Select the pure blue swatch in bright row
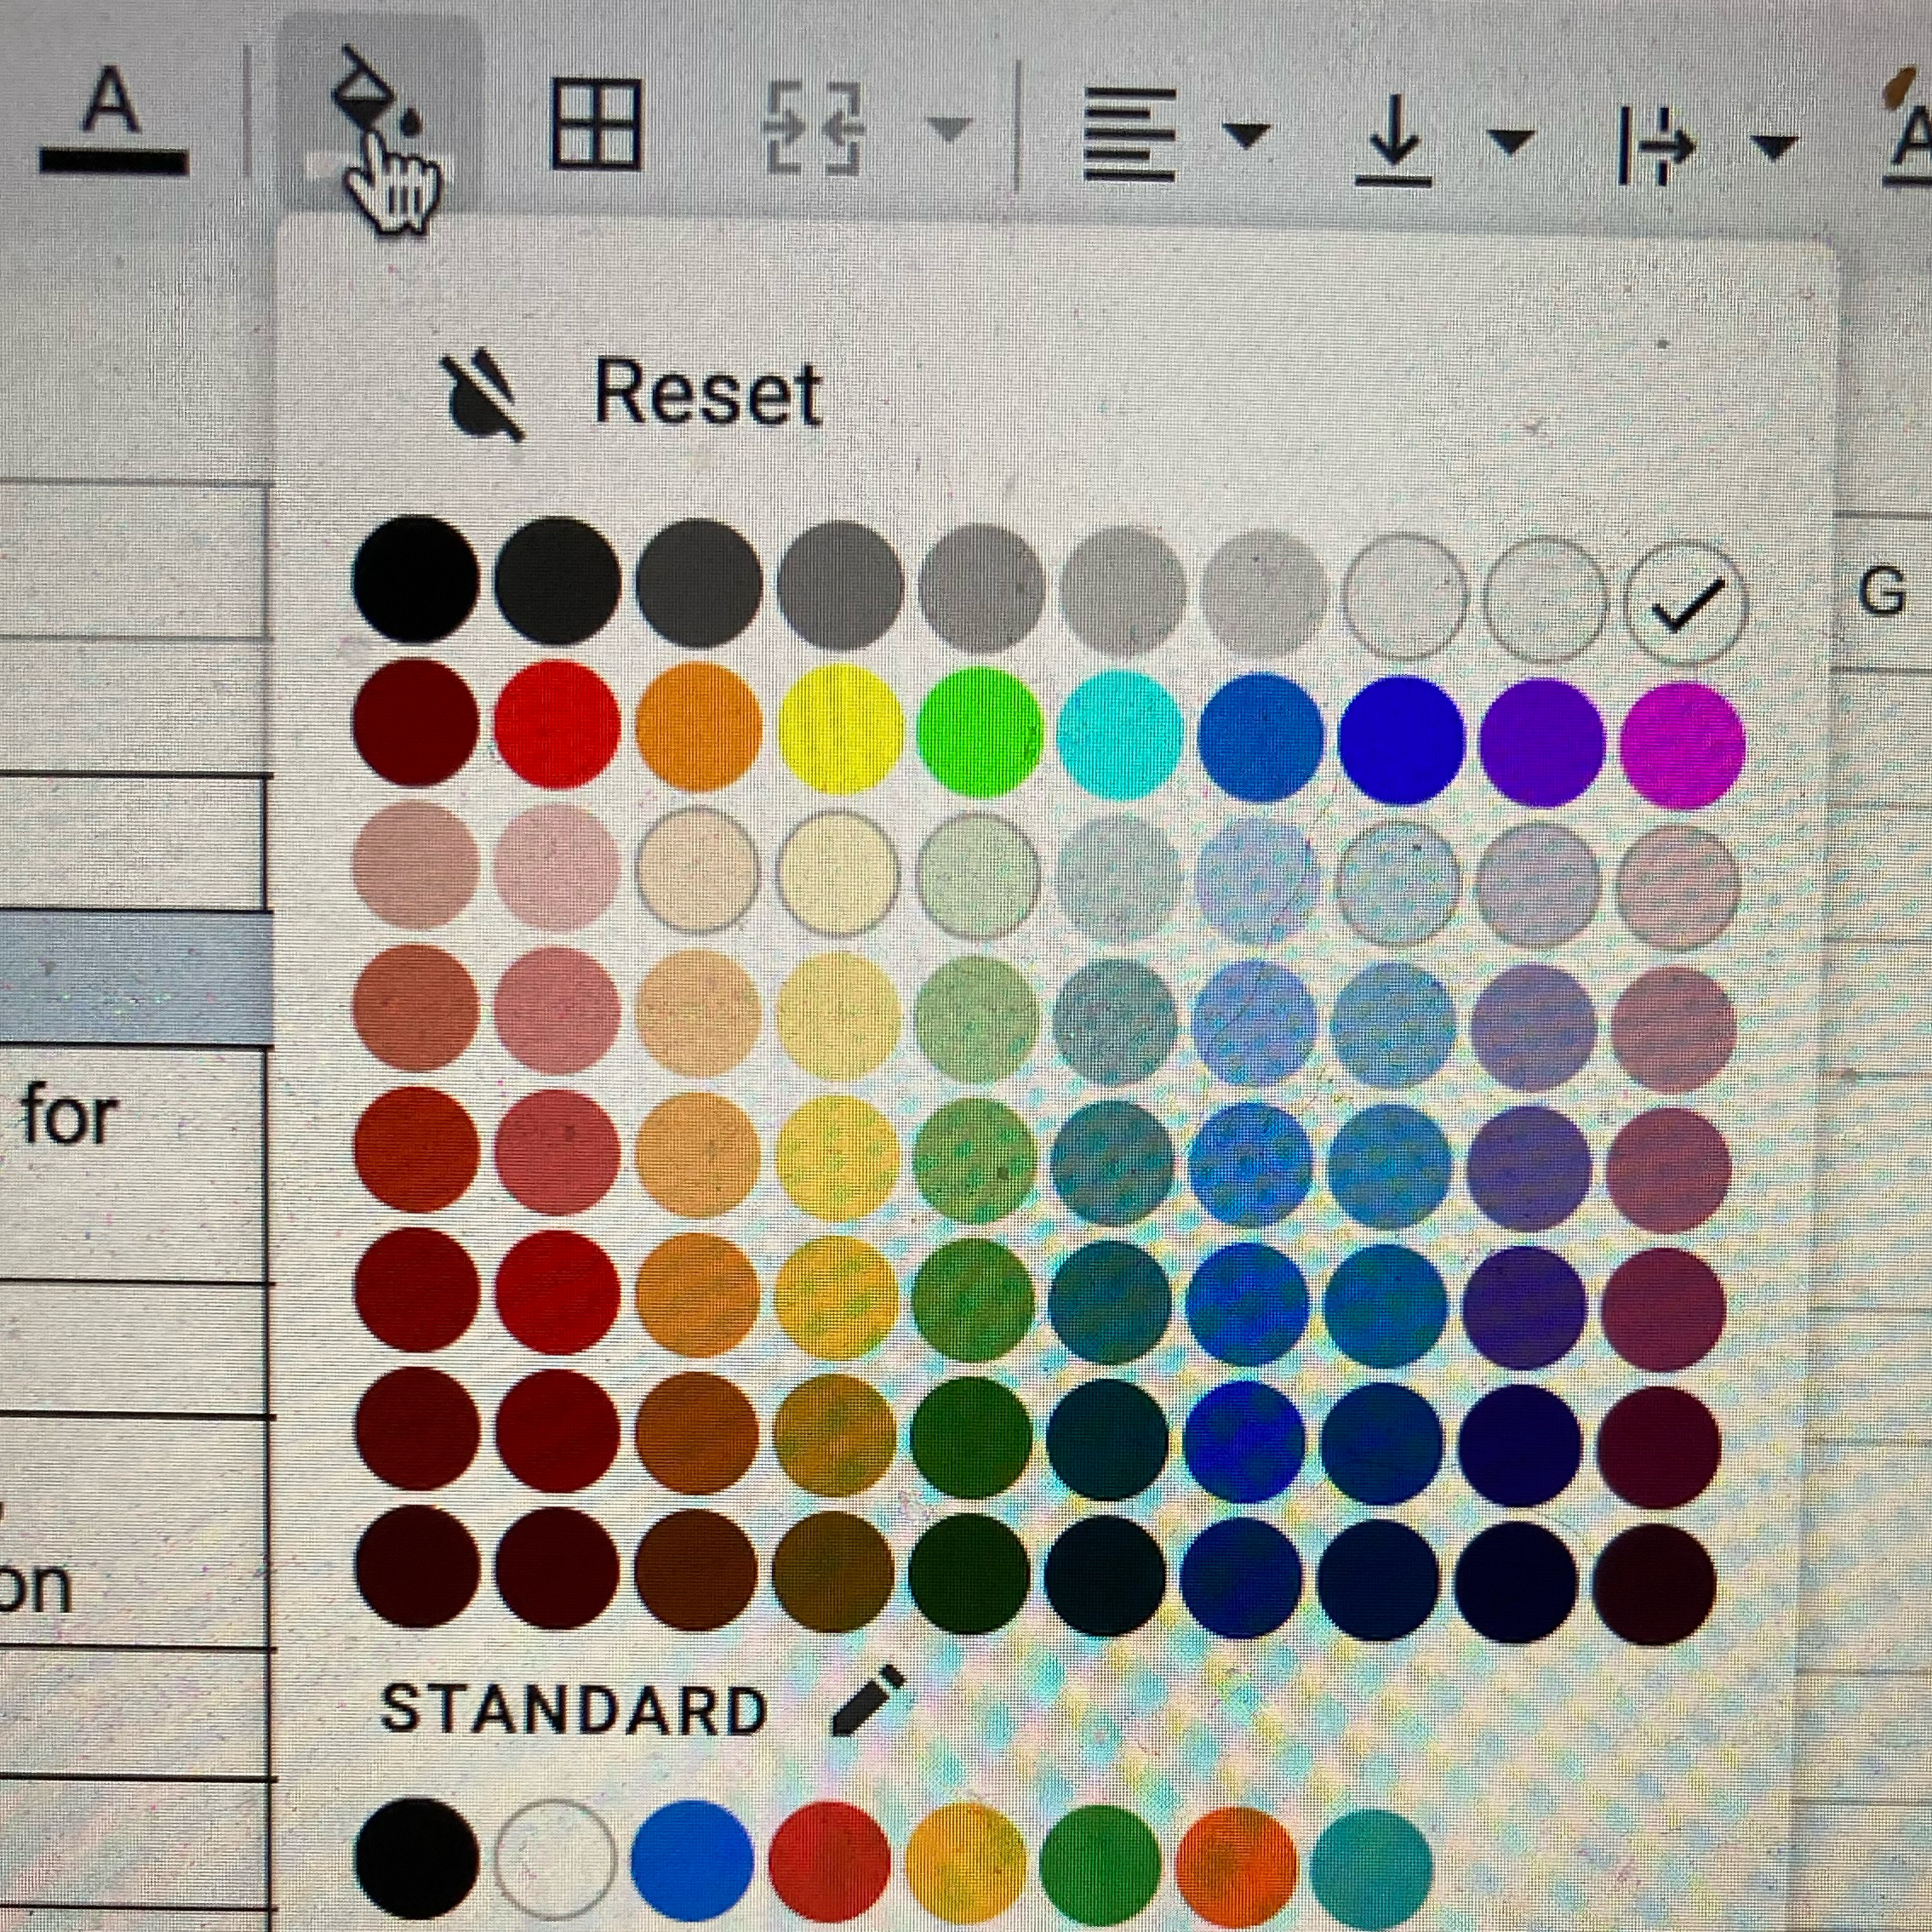Image resolution: width=1932 pixels, height=1932 pixels. tap(1401, 741)
